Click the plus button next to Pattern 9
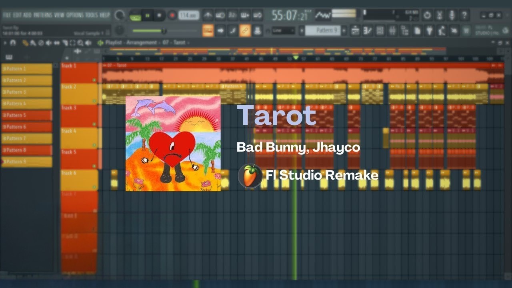Screen dimensions: 512x288 pos(344,30)
